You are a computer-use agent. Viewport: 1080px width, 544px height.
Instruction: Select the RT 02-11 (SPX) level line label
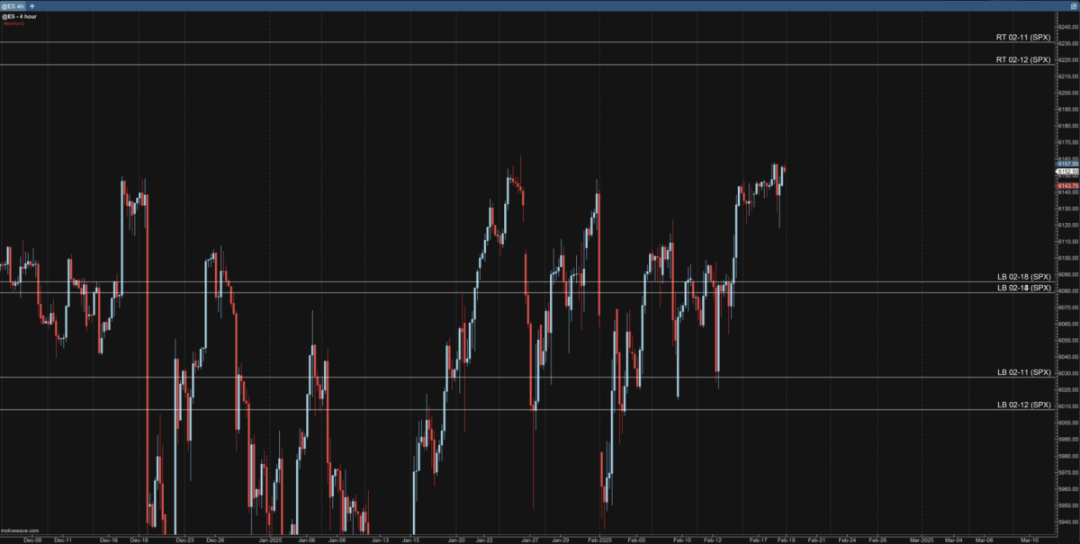(x=1023, y=37)
